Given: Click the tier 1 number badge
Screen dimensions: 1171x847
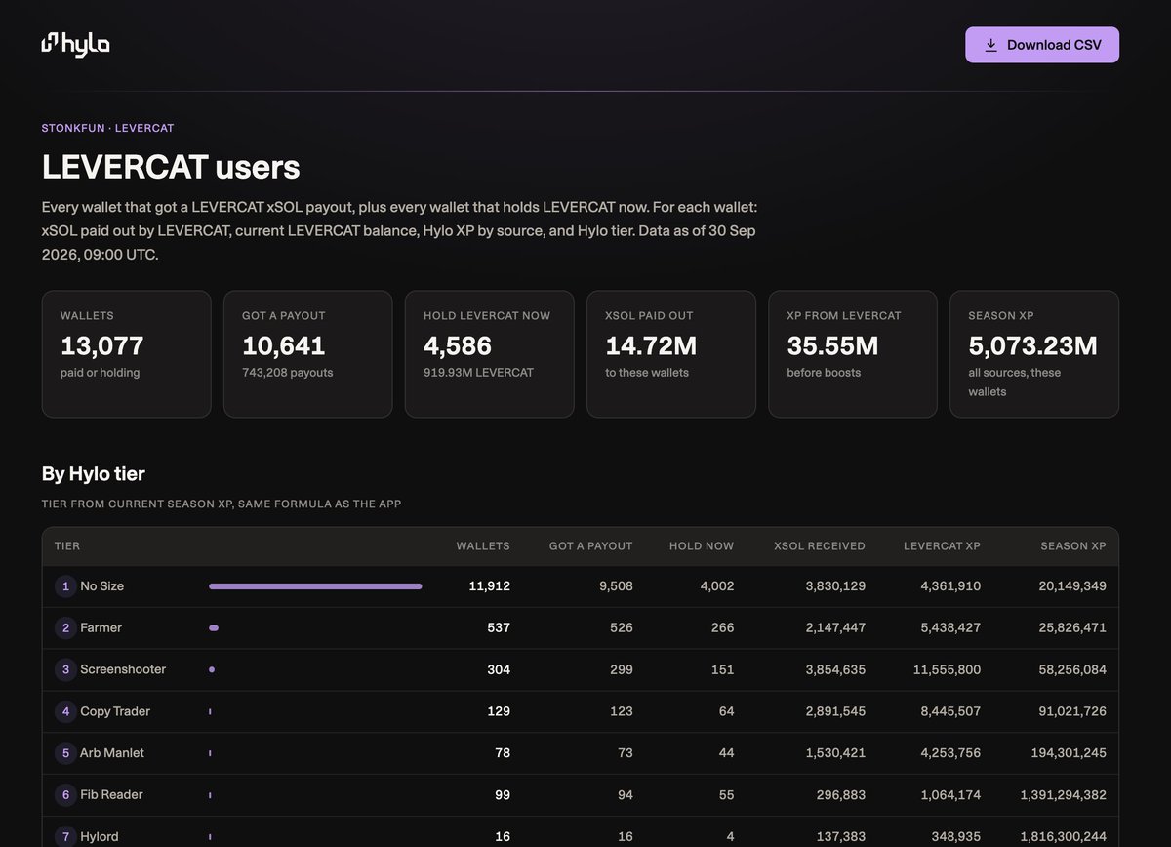Looking at the screenshot, I should (x=65, y=586).
